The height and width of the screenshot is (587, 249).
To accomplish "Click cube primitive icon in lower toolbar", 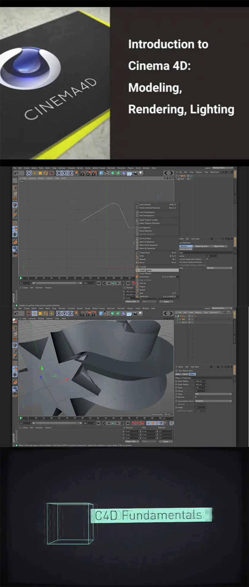I will coord(101,313).
